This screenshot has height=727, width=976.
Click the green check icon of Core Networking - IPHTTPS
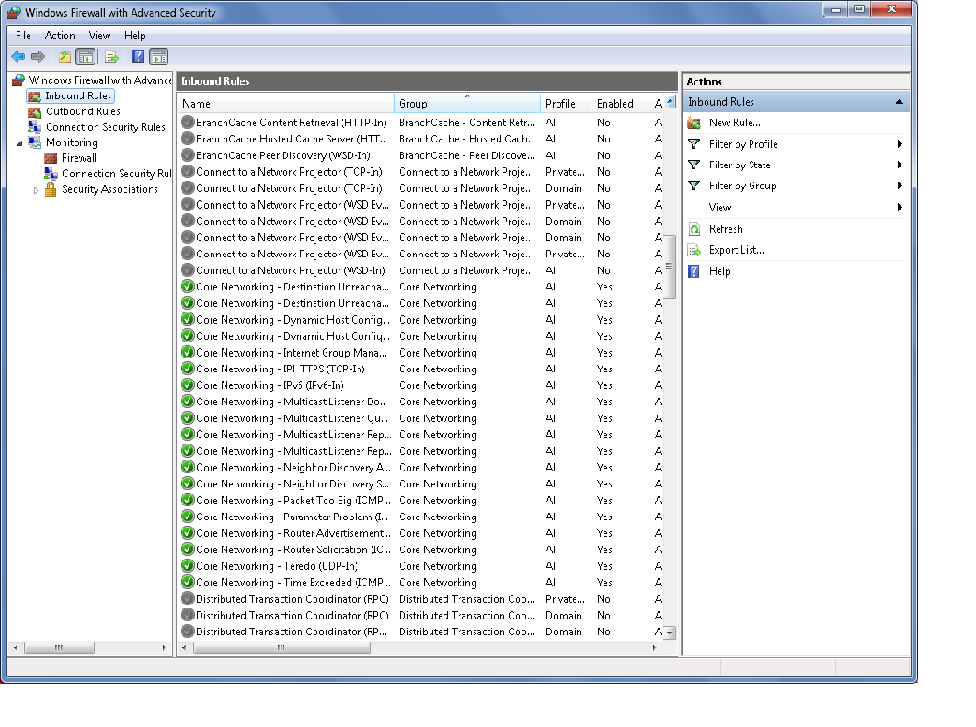188,369
